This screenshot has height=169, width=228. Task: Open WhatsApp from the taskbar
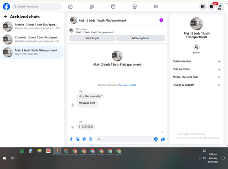[22, 151]
